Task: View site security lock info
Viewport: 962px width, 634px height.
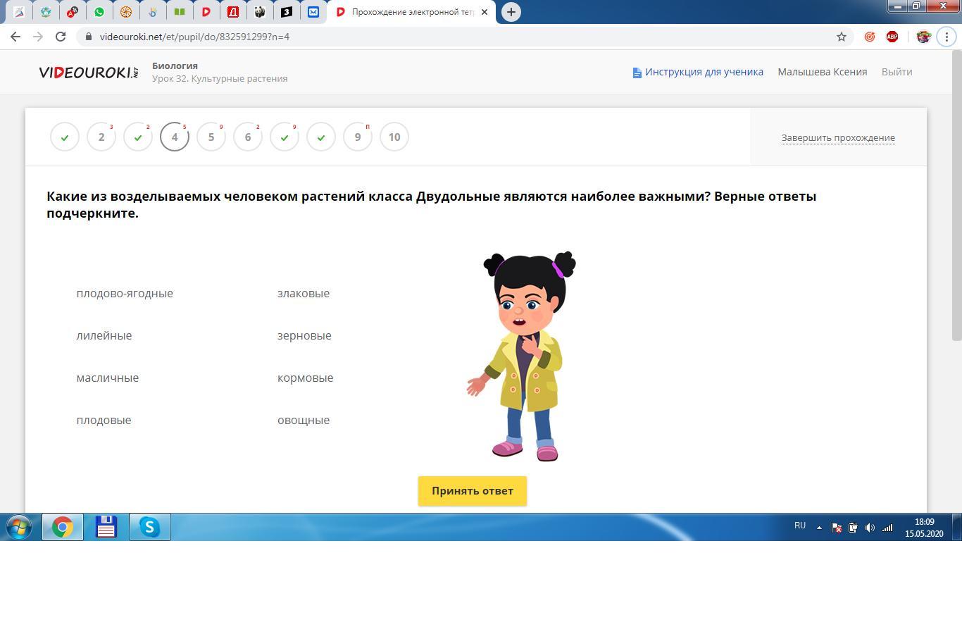Action: [x=88, y=37]
